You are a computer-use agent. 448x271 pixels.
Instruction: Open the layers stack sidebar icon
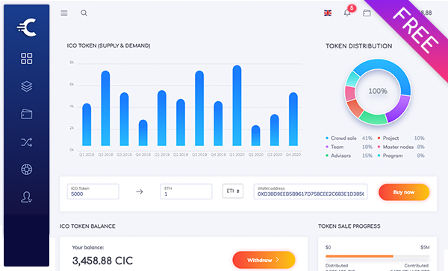click(x=27, y=86)
